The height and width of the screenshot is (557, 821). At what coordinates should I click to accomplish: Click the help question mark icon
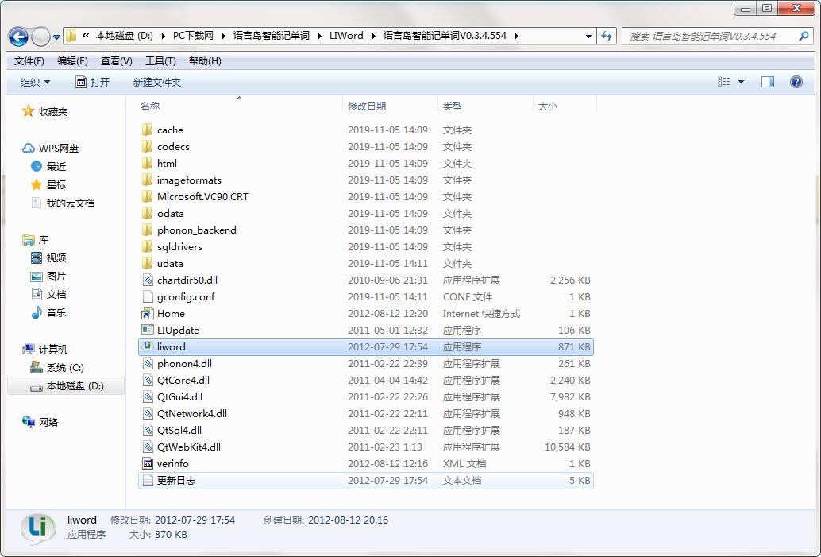click(796, 82)
